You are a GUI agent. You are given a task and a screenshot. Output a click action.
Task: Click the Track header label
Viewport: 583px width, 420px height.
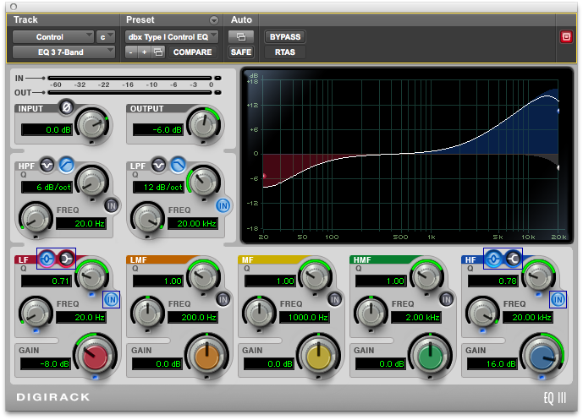25,19
